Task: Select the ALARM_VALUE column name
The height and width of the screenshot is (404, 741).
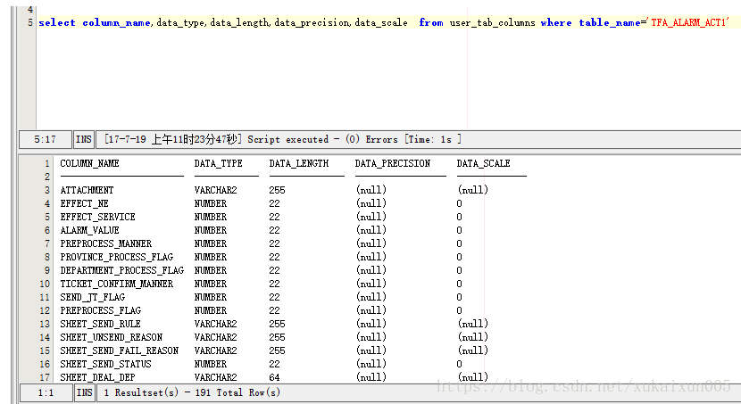Action: tap(89, 230)
